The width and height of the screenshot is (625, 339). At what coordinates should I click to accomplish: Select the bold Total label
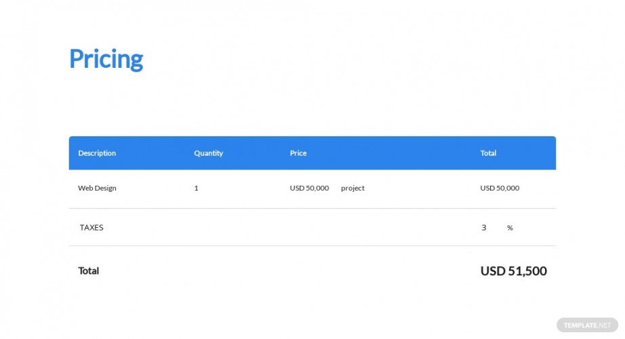pos(89,271)
